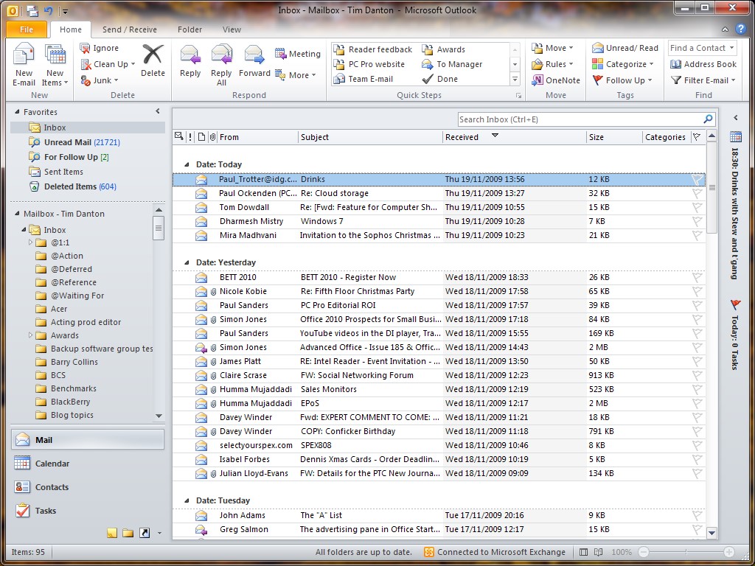Click the Find a Contact box
Viewport: 755px width, 566px height.
click(702, 48)
